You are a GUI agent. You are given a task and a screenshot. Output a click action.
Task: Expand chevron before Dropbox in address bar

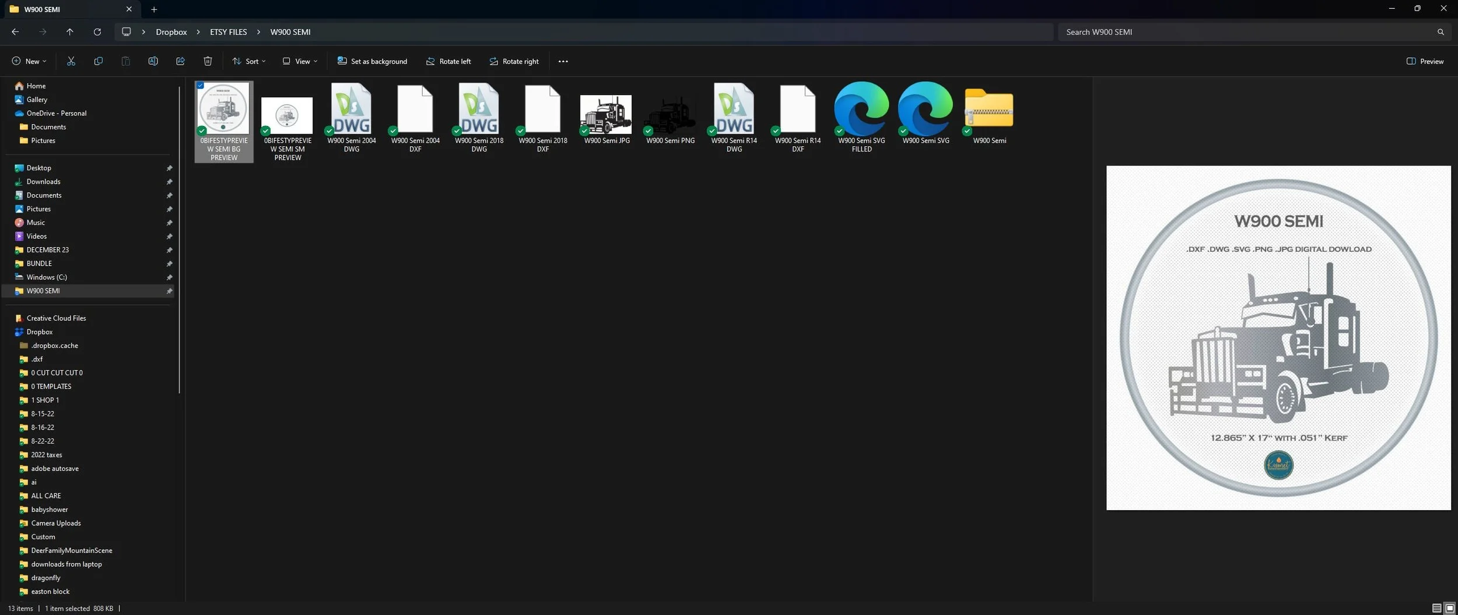point(143,32)
